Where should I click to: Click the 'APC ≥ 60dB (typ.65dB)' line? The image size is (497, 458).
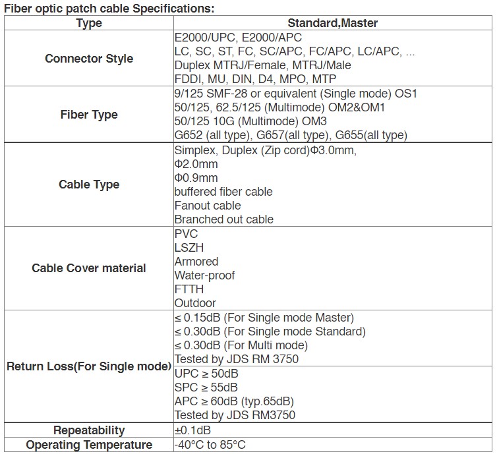tap(234, 401)
